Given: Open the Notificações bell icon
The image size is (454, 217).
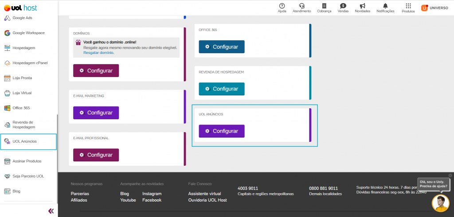Looking at the screenshot, I should pyautogui.click(x=385, y=8).
